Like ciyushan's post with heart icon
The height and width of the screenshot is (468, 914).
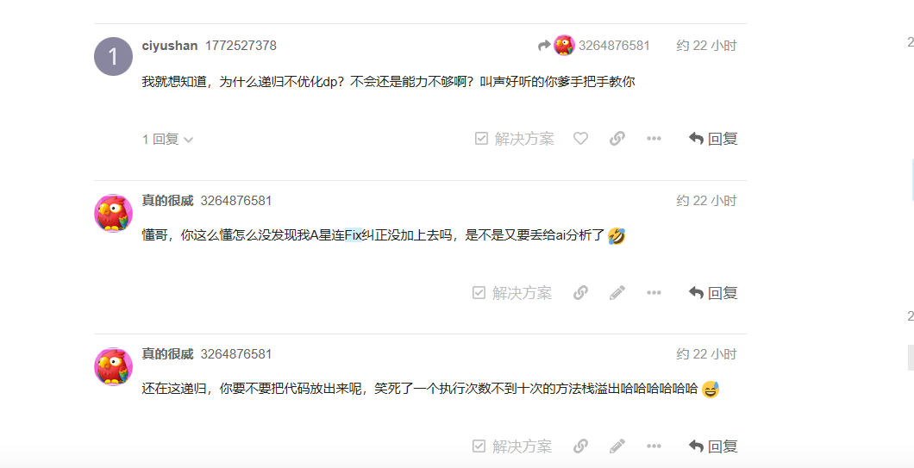(x=580, y=139)
